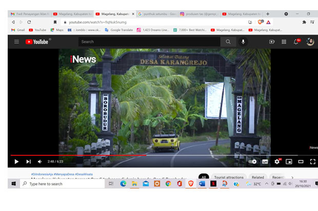Enable the miniplayer mode
This screenshot has width=318, height=211.
tap(289, 161)
